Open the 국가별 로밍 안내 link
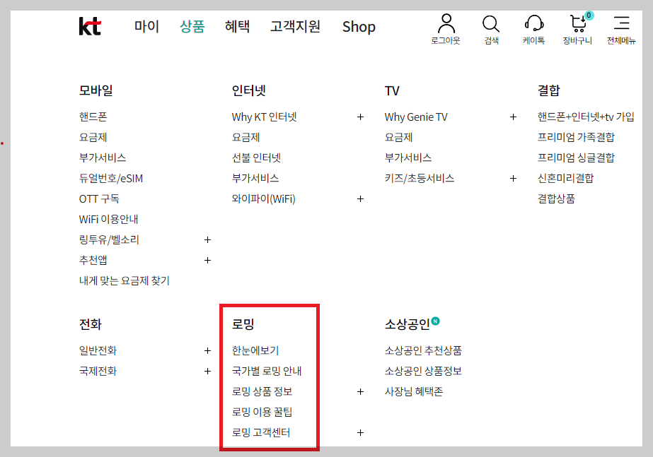The height and width of the screenshot is (457, 653). (267, 371)
